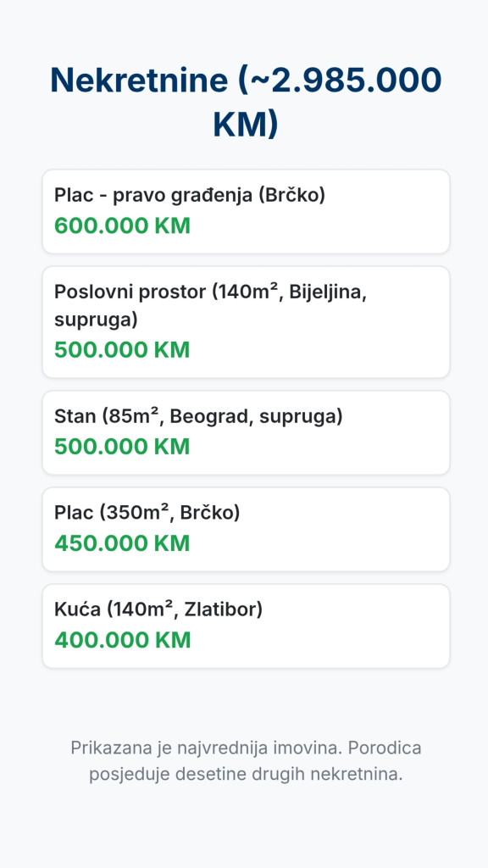Click the Nekretnine (~2.985.000 KM) heading
This screenshot has width=488, height=868.
(246, 102)
